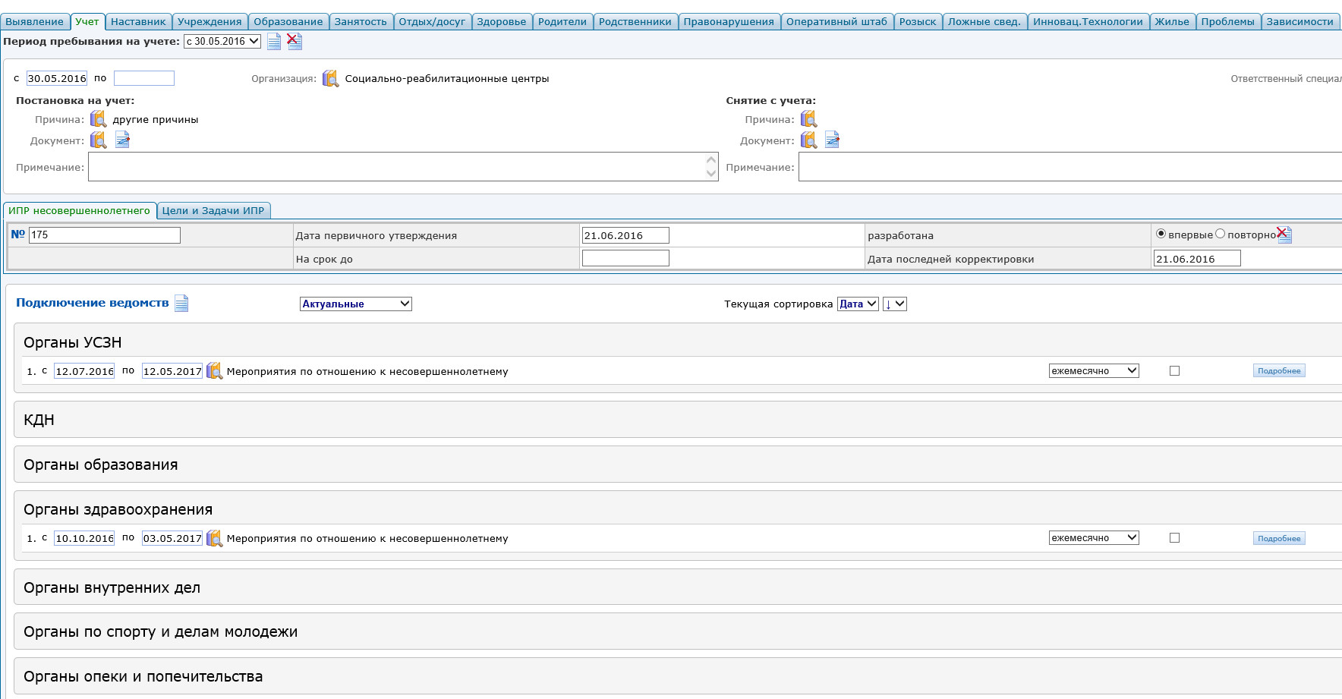Image resolution: width=1342 pixels, height=699 pixels.
Task: Expand Органы по спорту и делам молодежи section
Action: click(678, 631)
